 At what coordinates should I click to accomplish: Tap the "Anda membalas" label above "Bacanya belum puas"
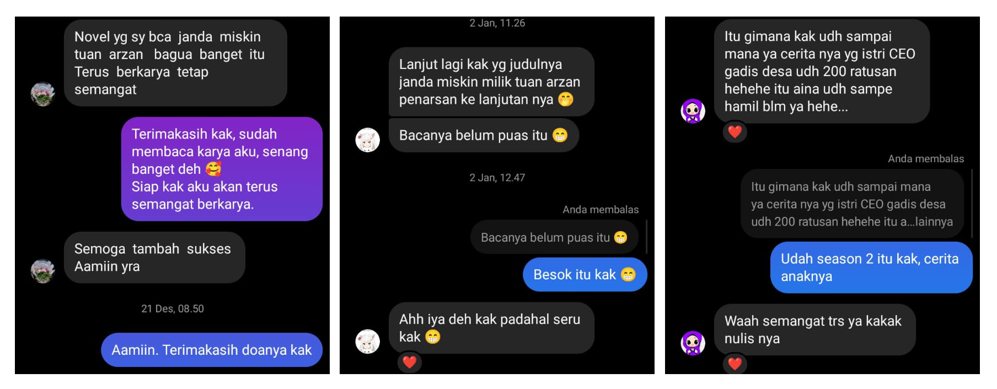click(x=601, y=210)
